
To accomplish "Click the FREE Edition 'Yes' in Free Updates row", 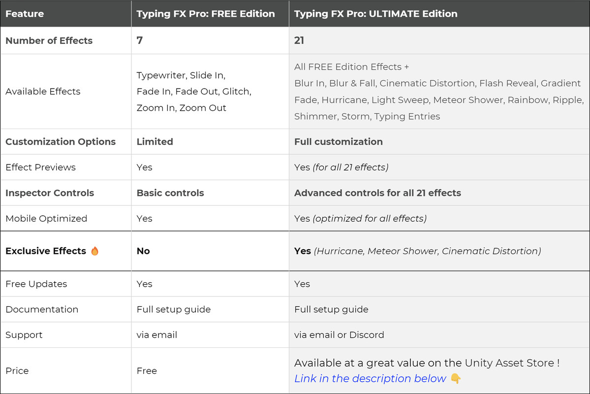I will [x=145, y=284].
